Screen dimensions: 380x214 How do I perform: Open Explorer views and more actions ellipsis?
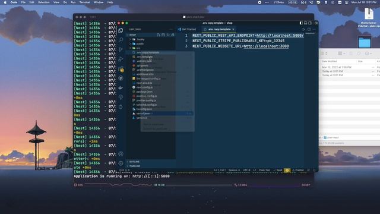pyautogui.click(x=171, y=29)
